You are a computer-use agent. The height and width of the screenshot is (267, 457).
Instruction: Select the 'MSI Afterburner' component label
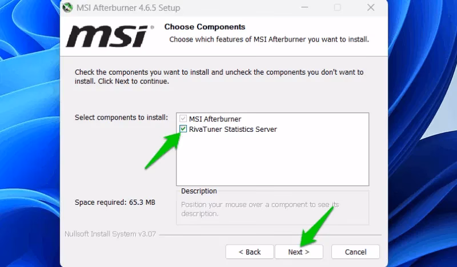tap(215, 119)
